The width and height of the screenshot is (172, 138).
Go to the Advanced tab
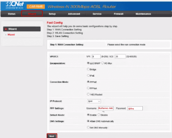click(x=74, y=14)
